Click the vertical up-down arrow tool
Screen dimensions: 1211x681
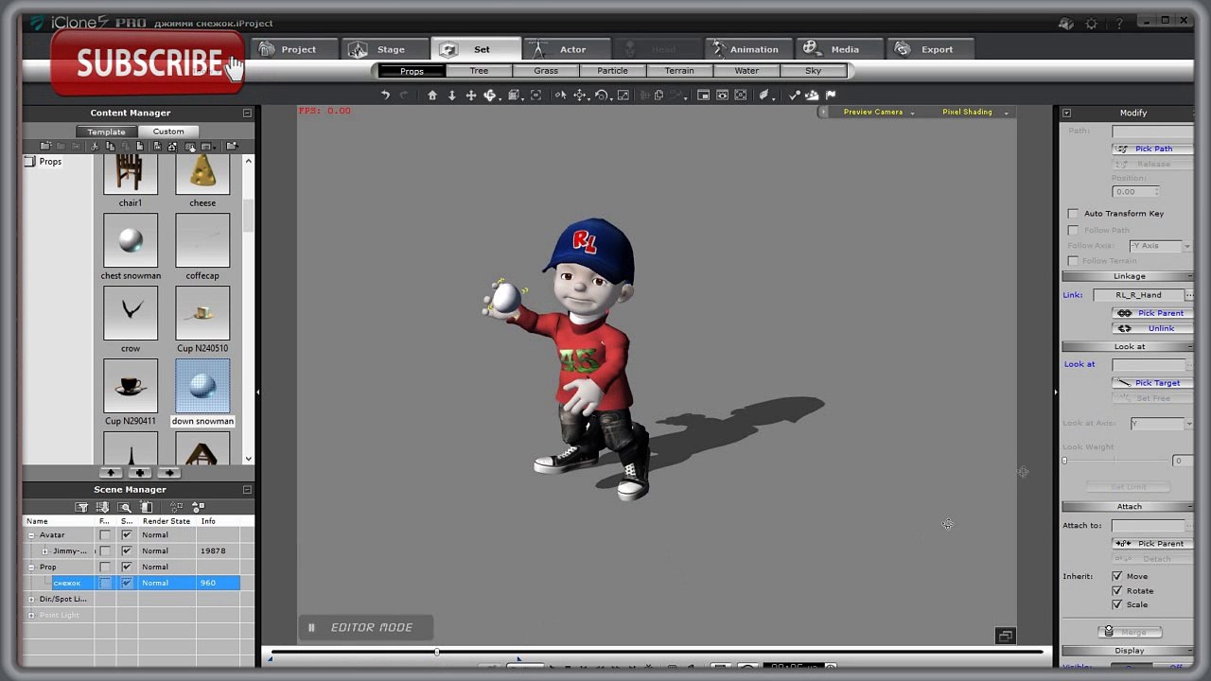click(x=451, y=95)
